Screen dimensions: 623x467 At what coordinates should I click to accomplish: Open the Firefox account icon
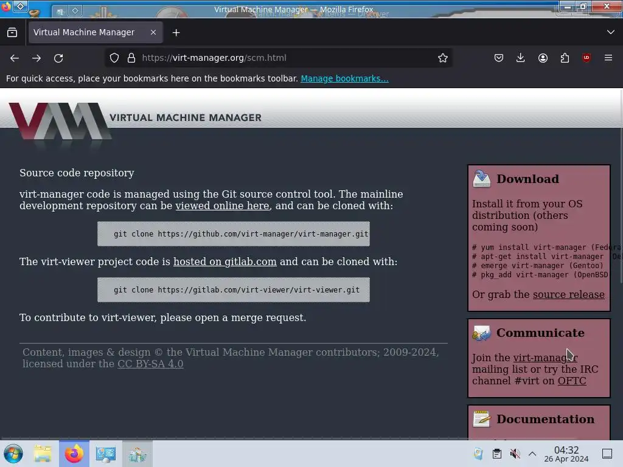[543, 58]
